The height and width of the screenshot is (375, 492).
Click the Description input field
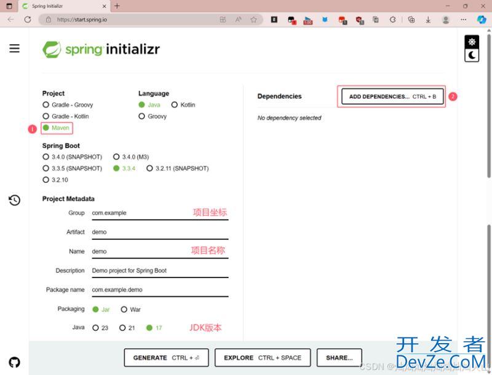[x=160, y=271]
